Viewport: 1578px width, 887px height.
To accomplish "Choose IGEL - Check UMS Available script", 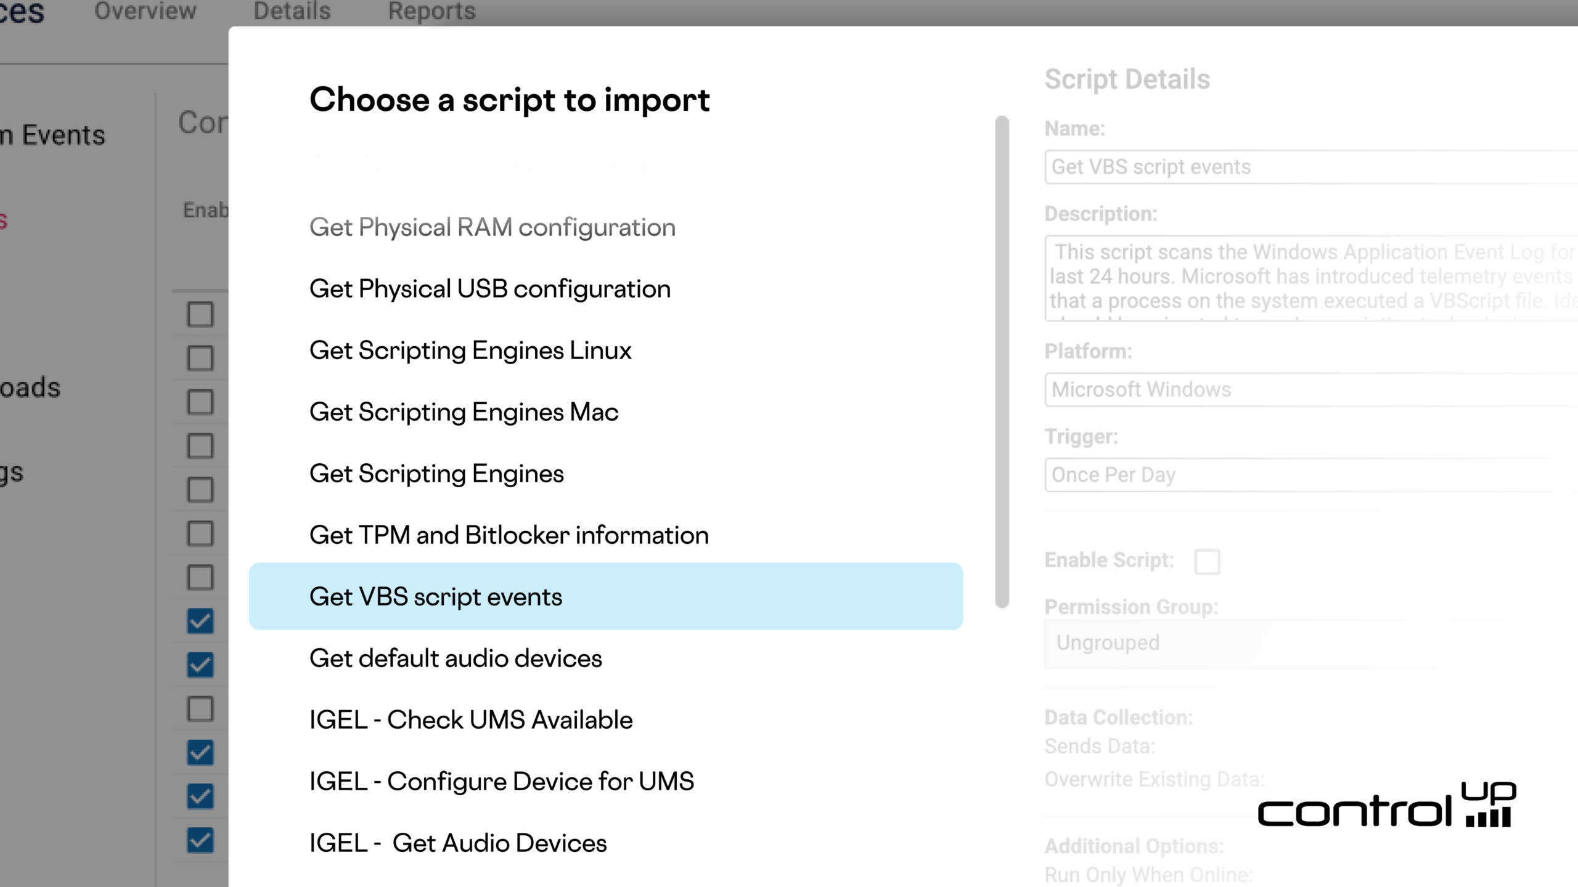I will 470,719.
